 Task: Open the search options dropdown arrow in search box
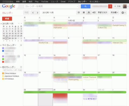77,6
